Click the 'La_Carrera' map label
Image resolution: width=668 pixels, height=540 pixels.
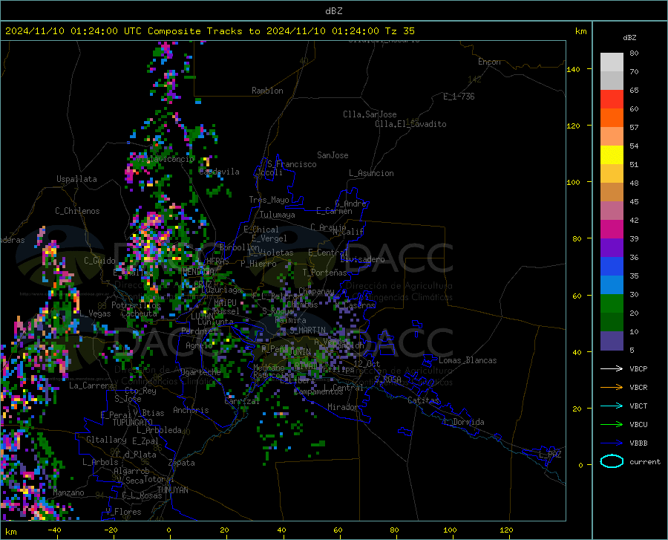91,386
